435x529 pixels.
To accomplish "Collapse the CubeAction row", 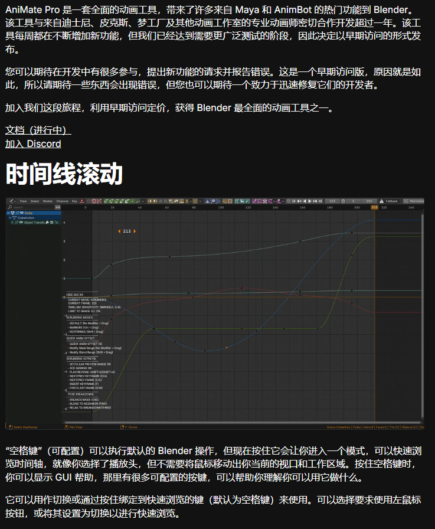I will click(x=10, y=218).
